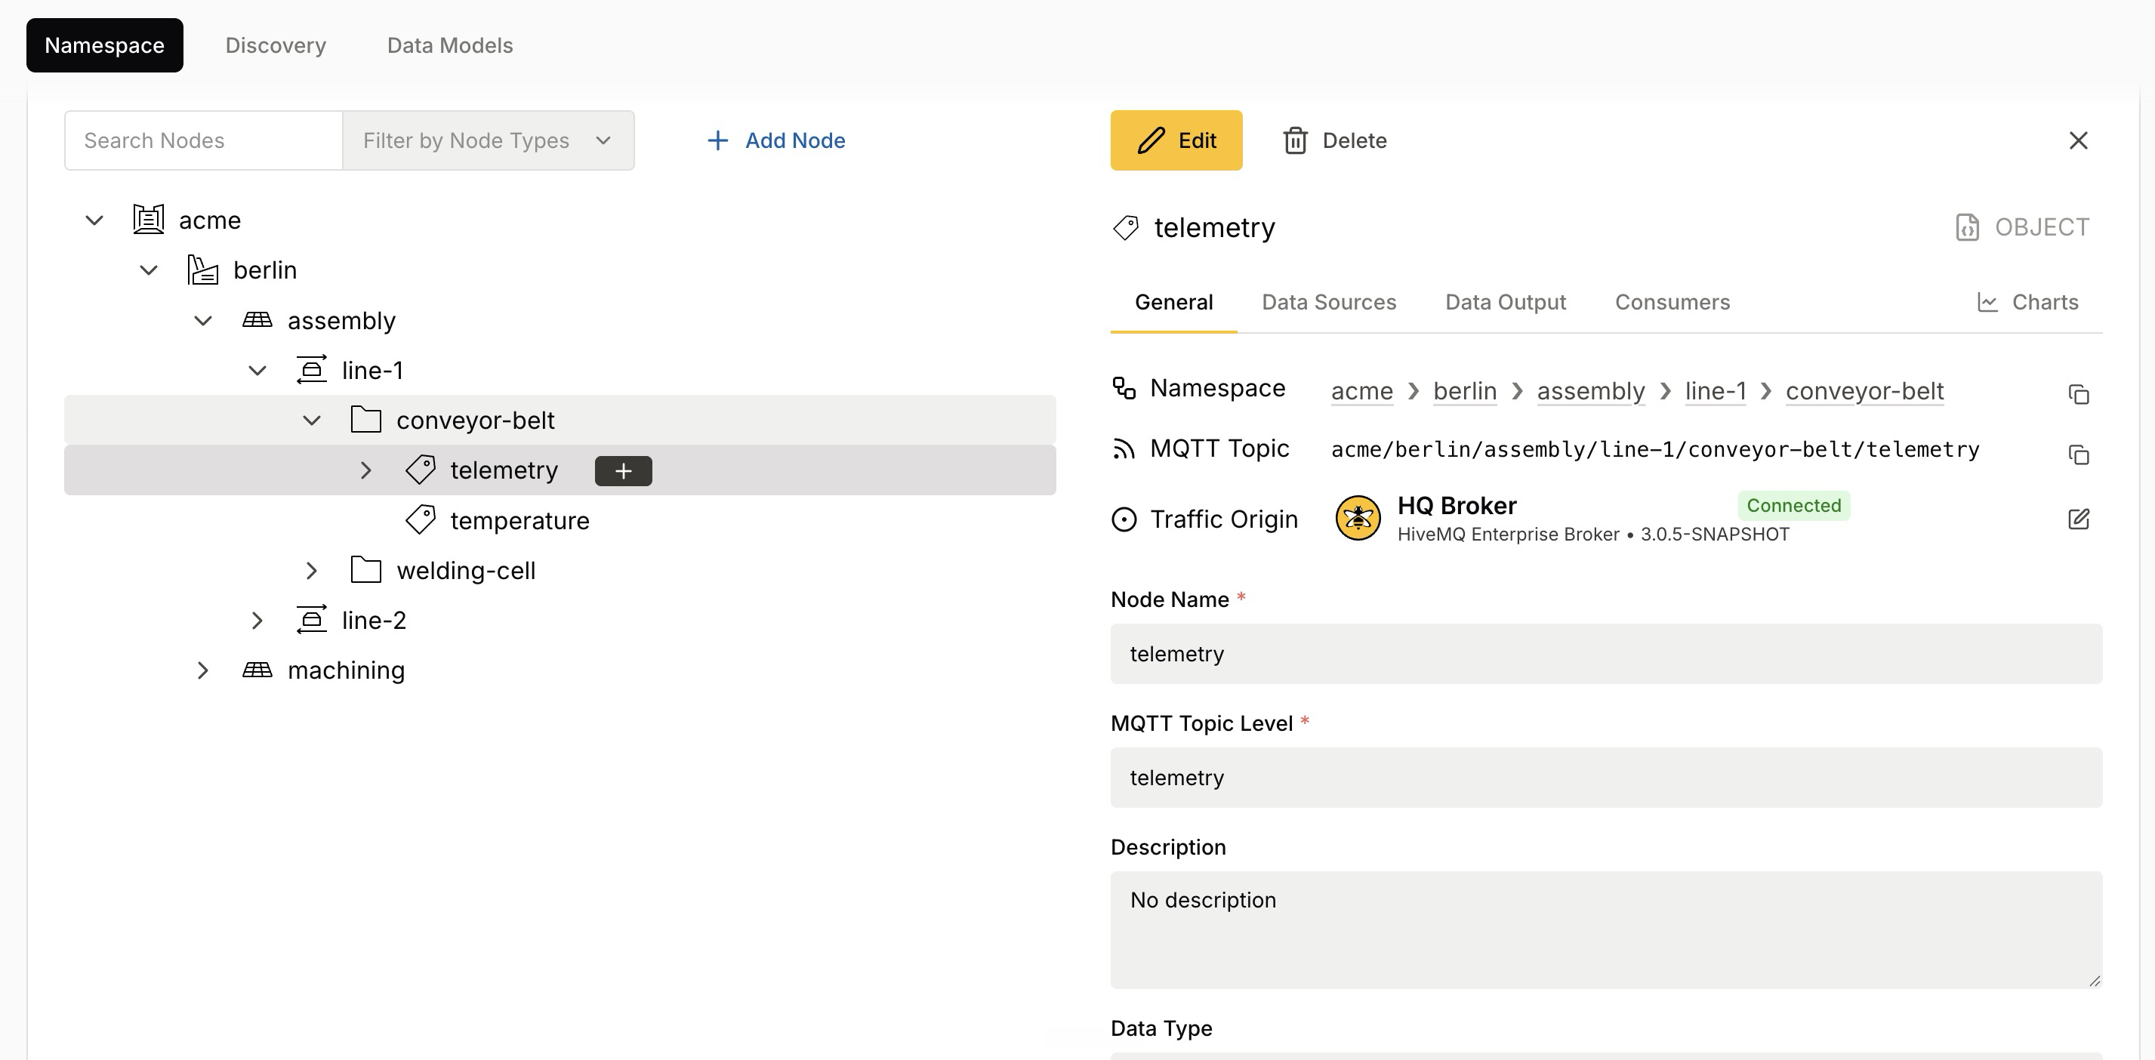Click the plus badge on telemetry row

623,470
